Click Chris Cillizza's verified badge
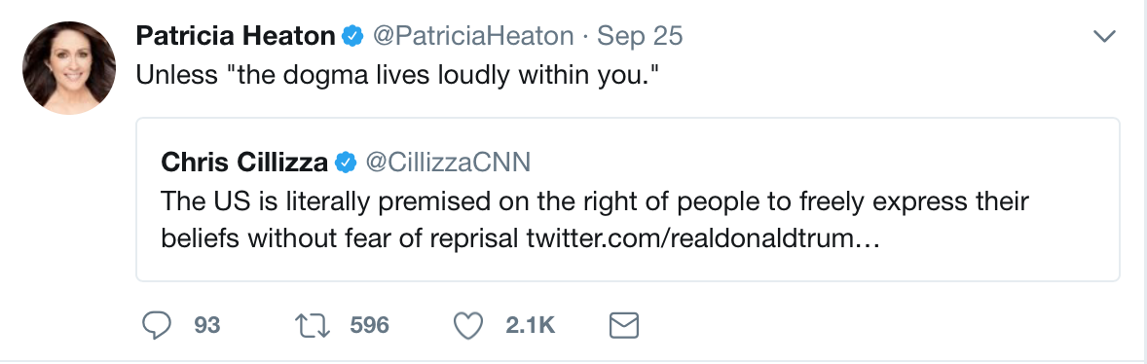Viewport: 1147px width, 364px height. [346, 163]
